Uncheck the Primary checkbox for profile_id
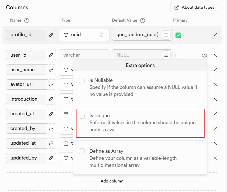This screenshot has width=227, height=192. pyautogui.click(x=178, y=35)
